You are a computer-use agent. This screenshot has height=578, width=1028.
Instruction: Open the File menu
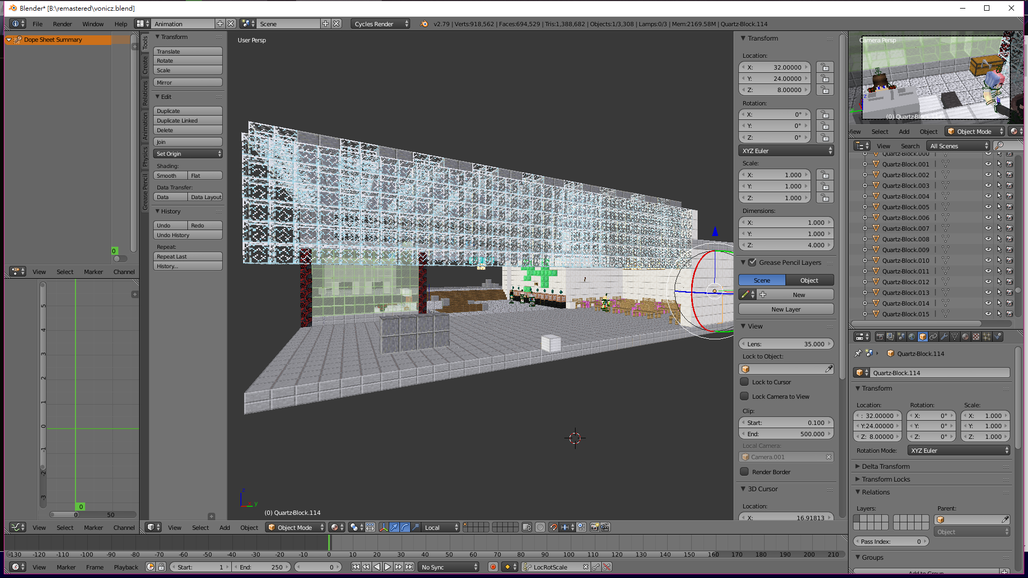[x=37, y=24]
